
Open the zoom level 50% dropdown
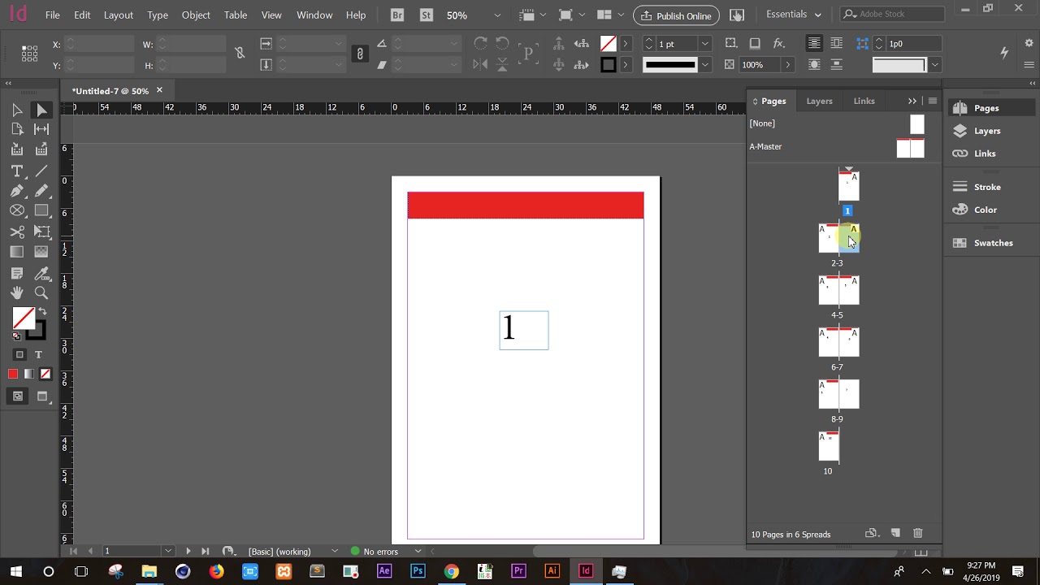[497, 15]
